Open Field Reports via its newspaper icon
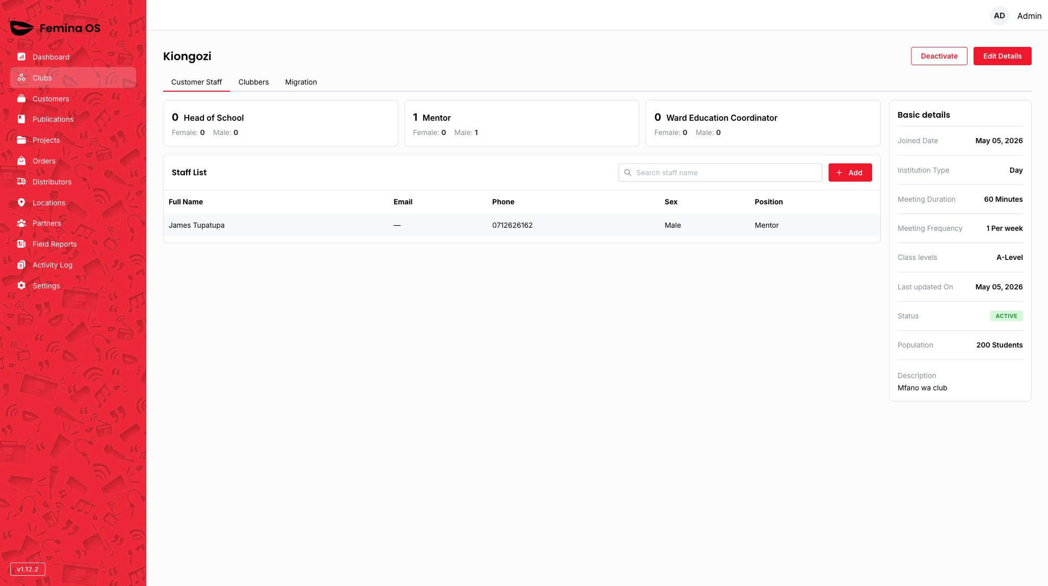 click(x=21, y=244)
